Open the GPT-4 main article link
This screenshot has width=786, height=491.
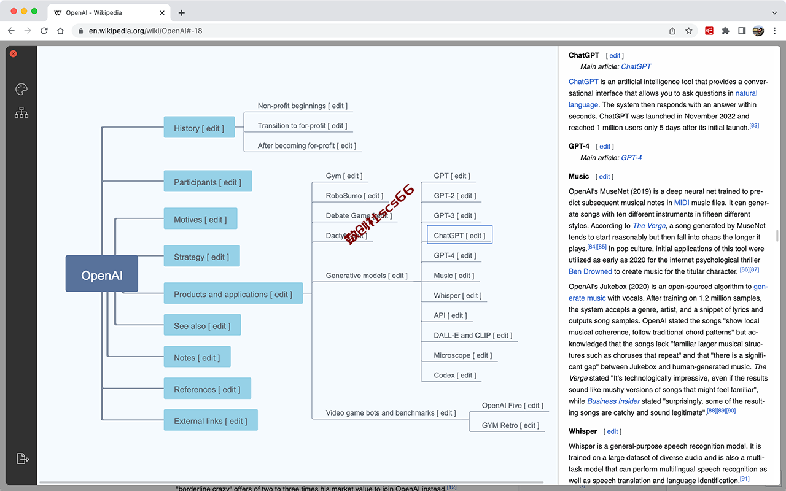[631, 158]
